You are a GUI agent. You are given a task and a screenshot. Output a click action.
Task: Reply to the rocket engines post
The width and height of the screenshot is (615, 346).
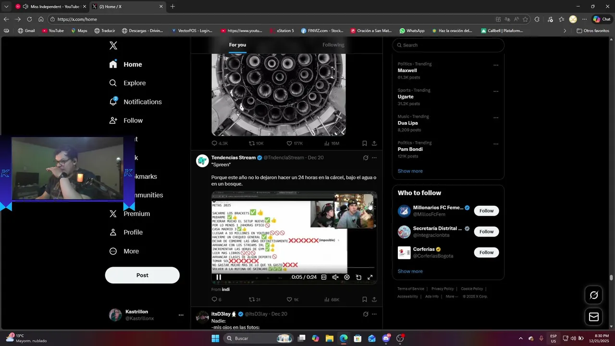tap(220, 143)
